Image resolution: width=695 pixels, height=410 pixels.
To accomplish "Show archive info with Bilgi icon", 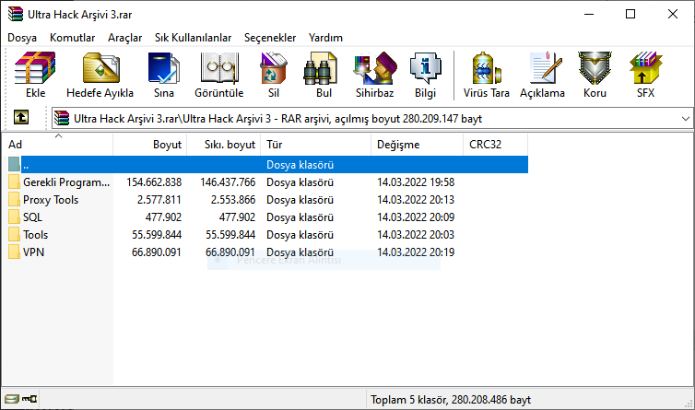I will 426,68.
